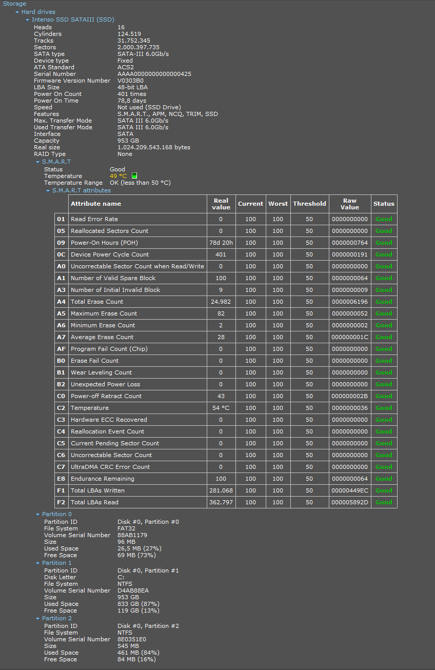Click the 49 °C temperature value
435x670 pixels.
pos(118,176)
